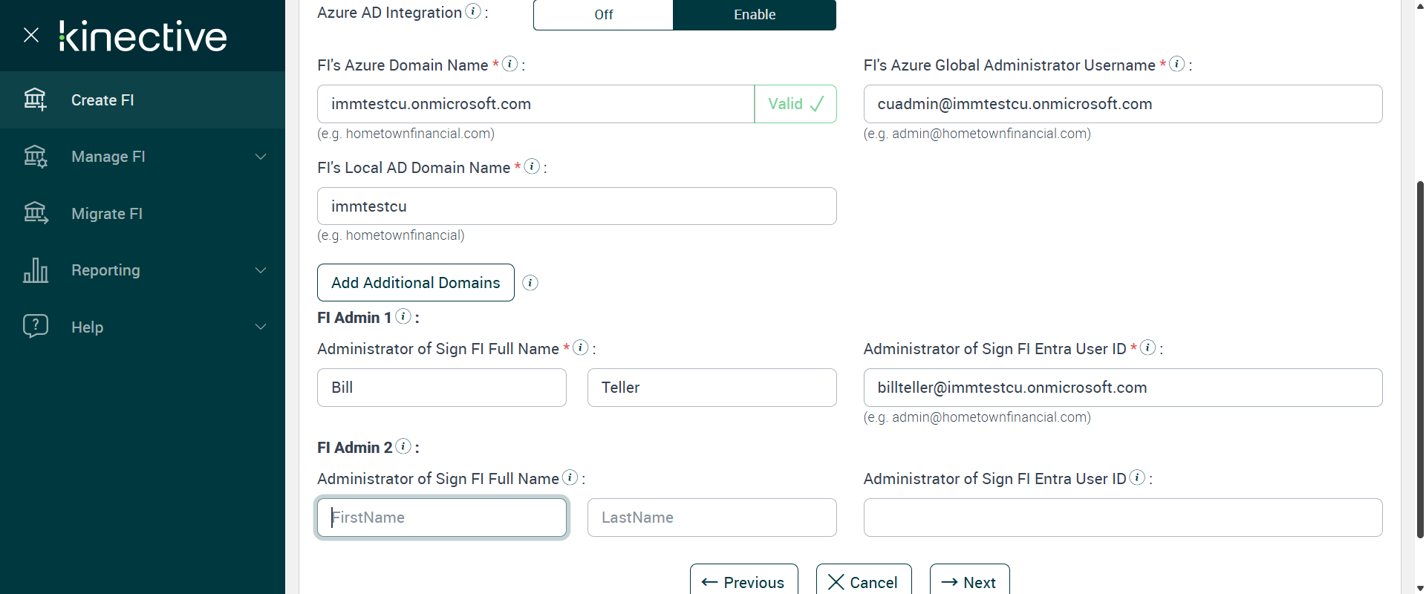Focus the FI Admin 2 LastName field
The height and width of the screenshot is (594, 1426).
[712, 518]
